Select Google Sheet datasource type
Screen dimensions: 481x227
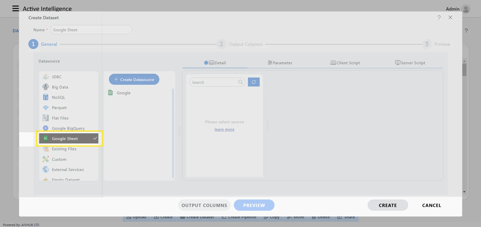click(69, 138)
